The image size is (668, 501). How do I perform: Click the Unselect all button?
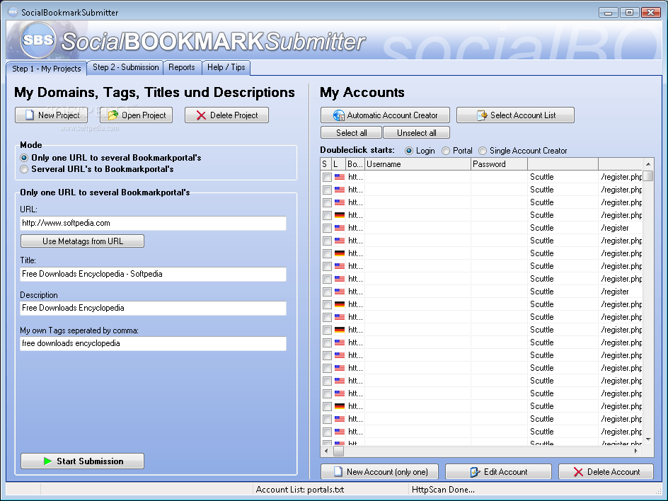click(416, 133)
